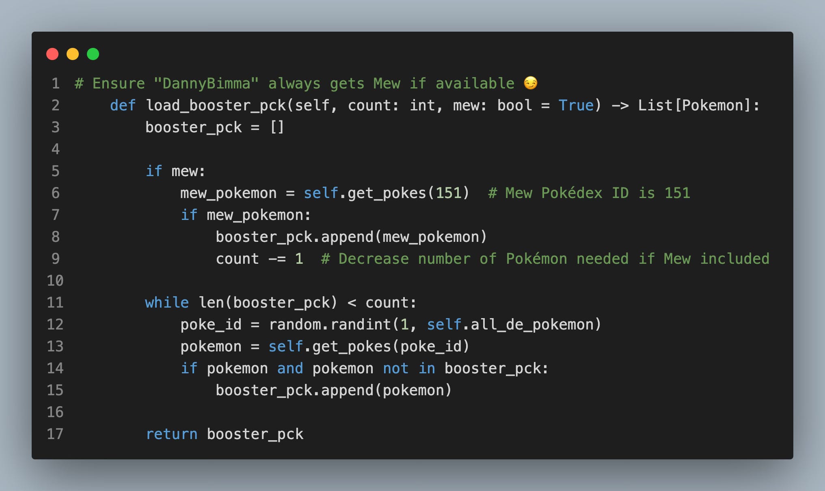
Task: Click "mew: bool" parameter on line 2
Action: 492,106
